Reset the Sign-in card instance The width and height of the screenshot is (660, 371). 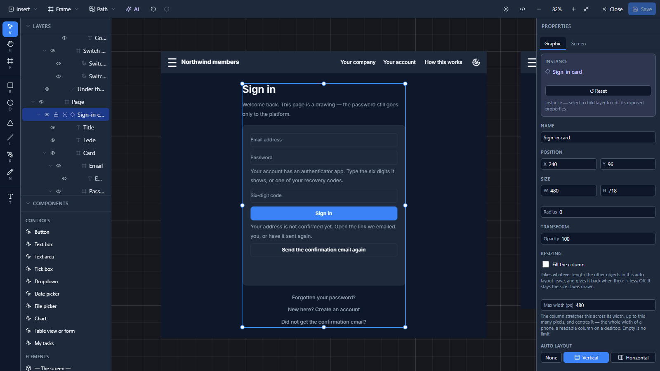(598, 91)
